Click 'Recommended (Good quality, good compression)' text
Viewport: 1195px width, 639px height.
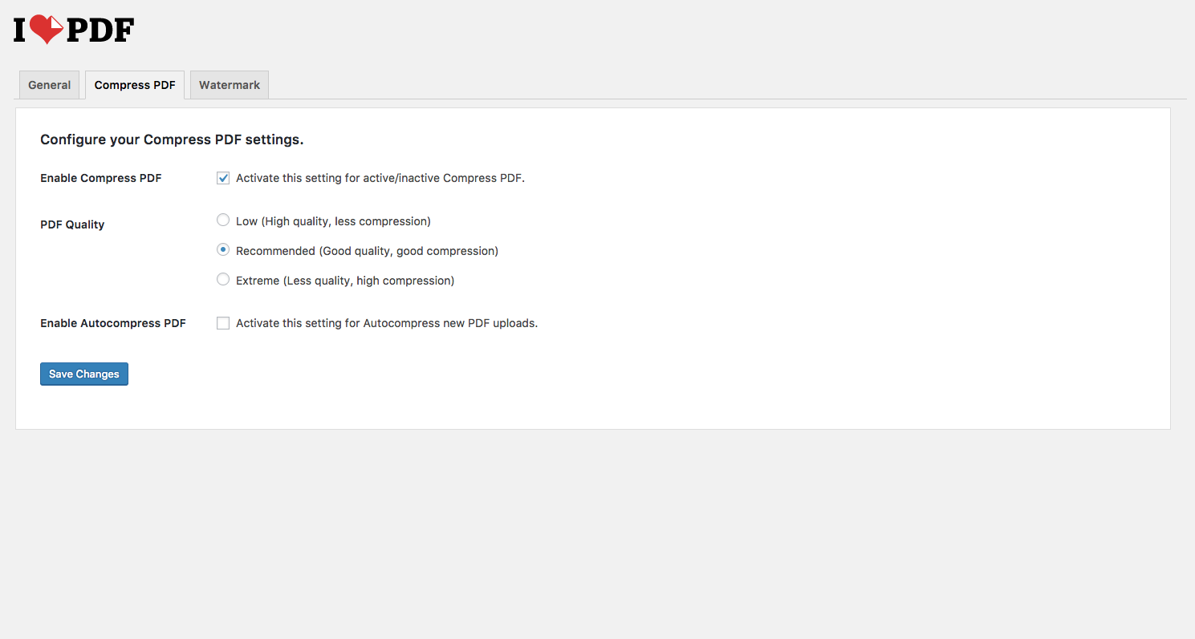click(x=367, y=251)
